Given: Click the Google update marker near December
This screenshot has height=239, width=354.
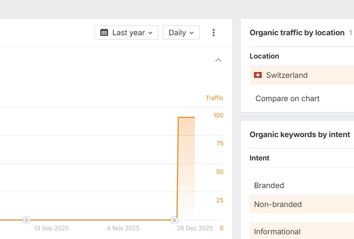Looking at the screenshot, I should [x=174, y=220].
